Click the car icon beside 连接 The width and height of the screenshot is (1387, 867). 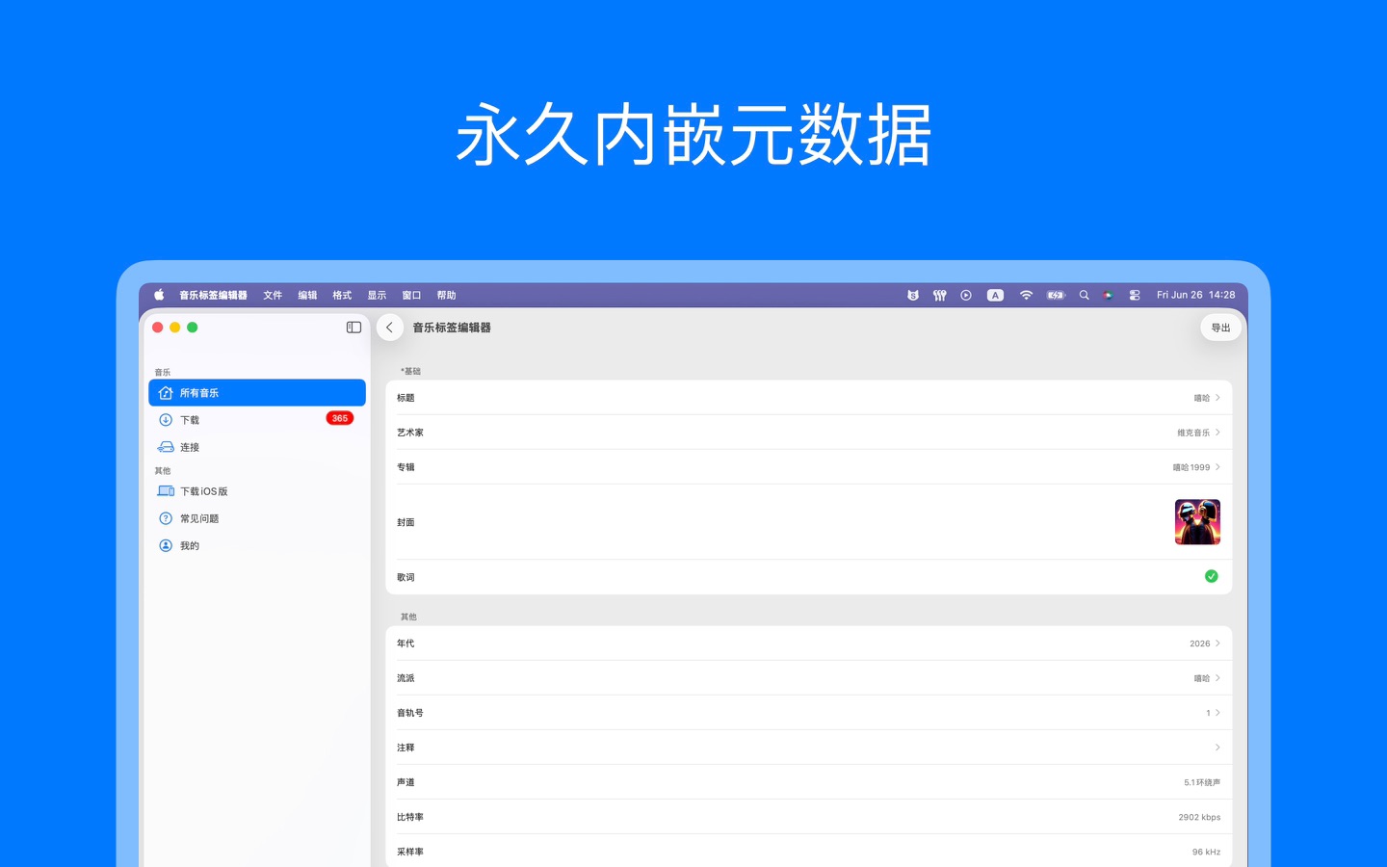pos(166,447)
